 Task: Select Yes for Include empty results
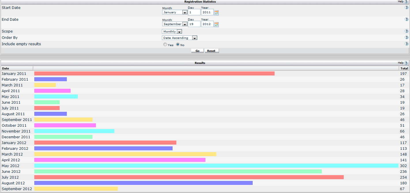tap(165, 45)
